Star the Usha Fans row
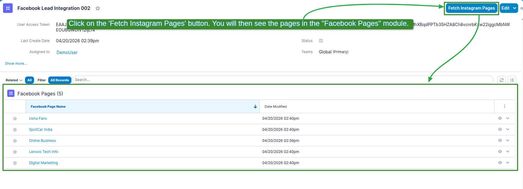 click(x=15, y=118)
